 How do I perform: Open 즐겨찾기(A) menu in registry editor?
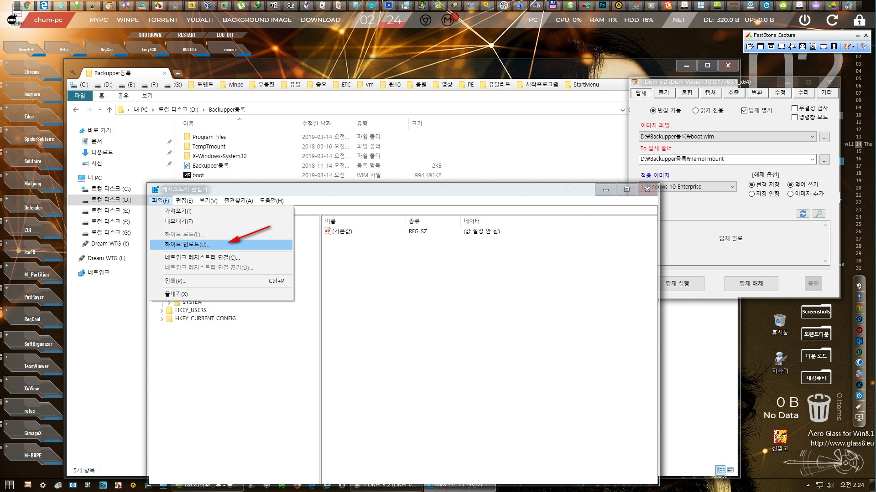[238, 201]
